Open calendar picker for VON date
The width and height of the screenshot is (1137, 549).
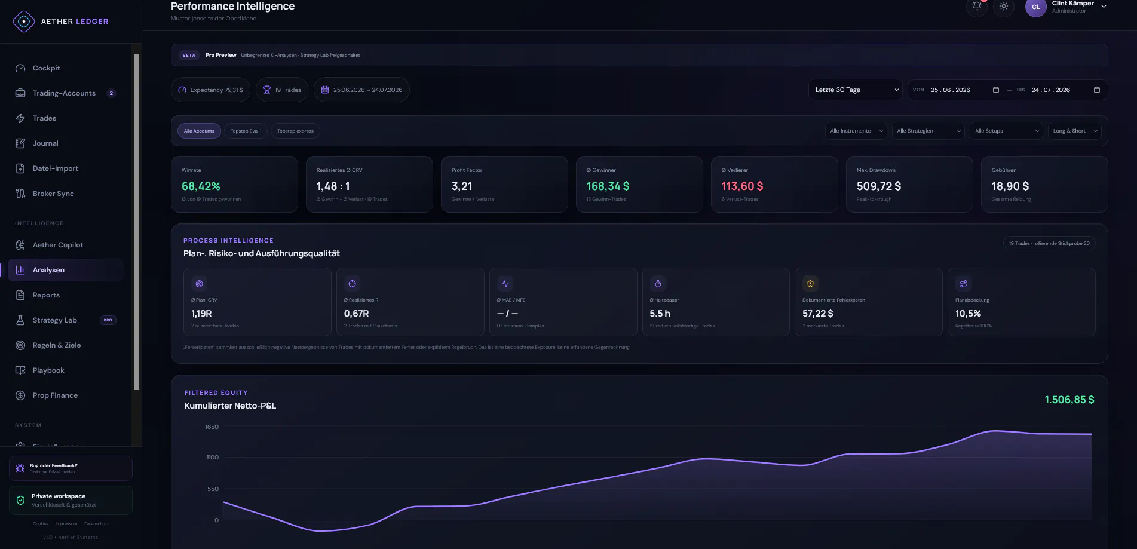(x=996, y=90)
